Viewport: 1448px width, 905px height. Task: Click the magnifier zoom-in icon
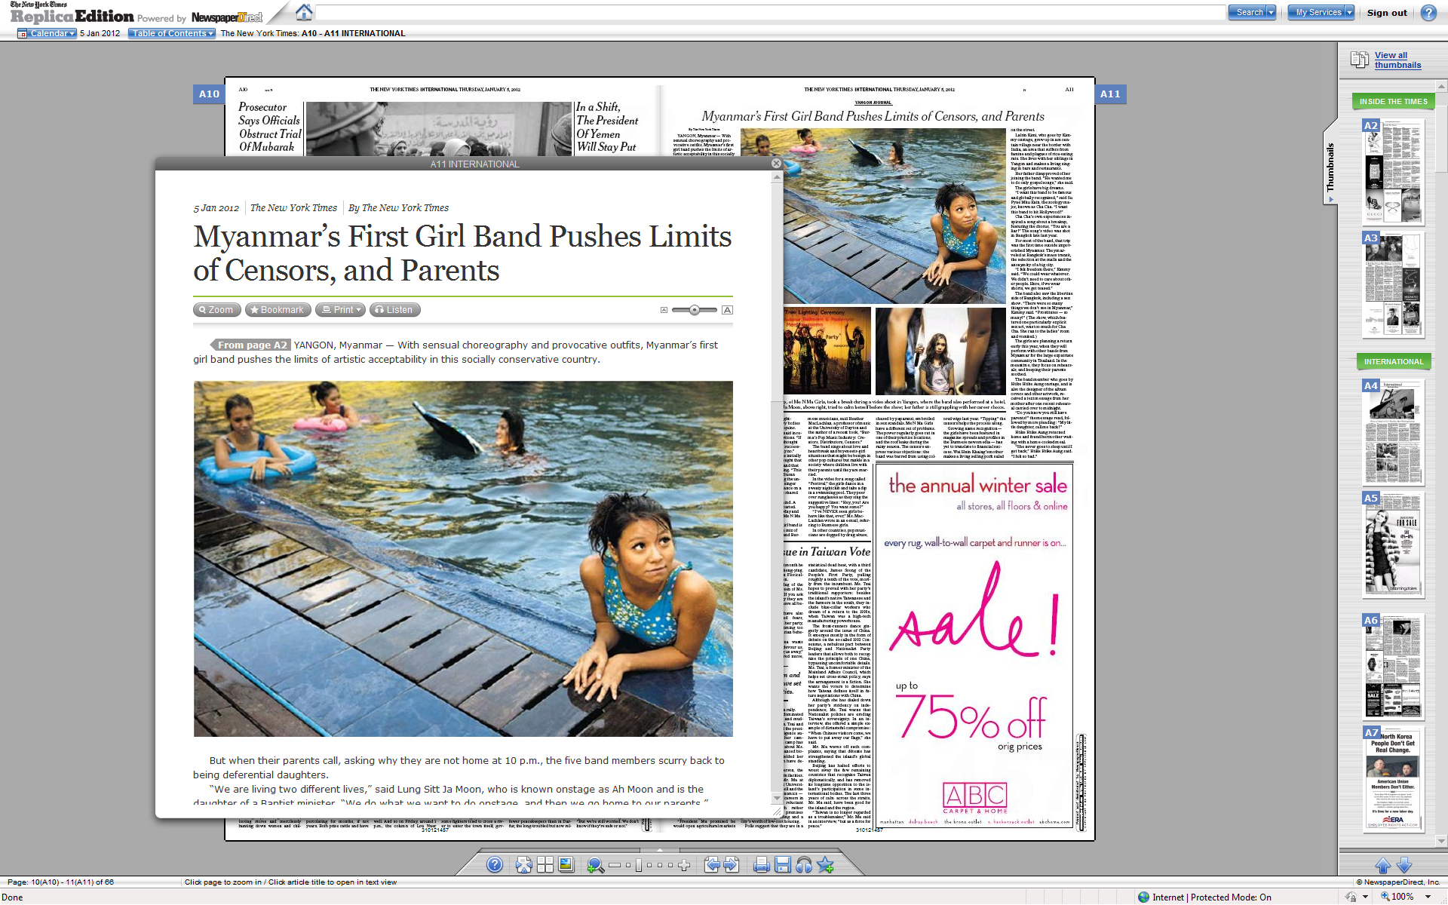point(595,865)
